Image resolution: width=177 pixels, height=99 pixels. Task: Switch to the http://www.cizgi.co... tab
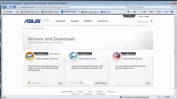pos(90,12)
